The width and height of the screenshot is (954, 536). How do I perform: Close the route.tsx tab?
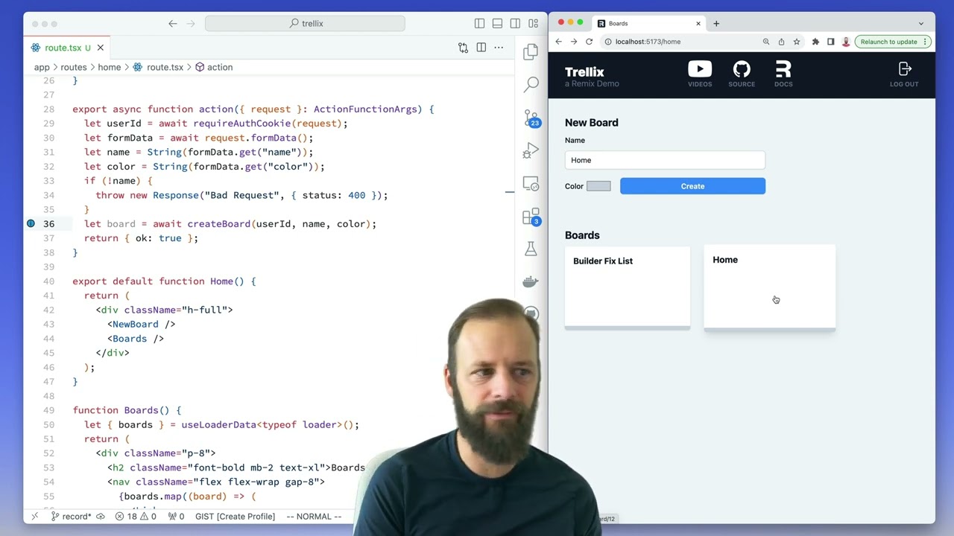[100, 48]
